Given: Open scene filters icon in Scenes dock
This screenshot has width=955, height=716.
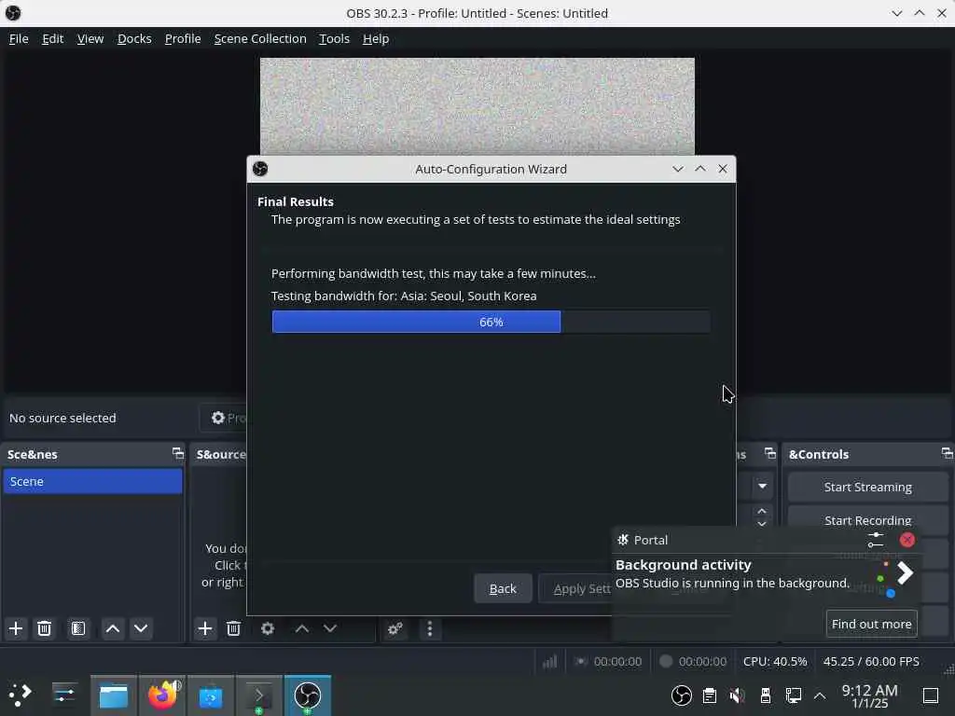Looking at the screenshot, I should point(78,628).
